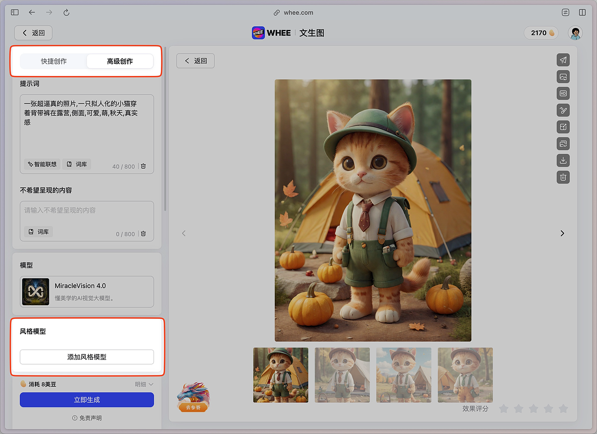The height and width of the screenshot is (434, 597).
Task: Click the 0 / 800 character count
Action: point(125,234)
